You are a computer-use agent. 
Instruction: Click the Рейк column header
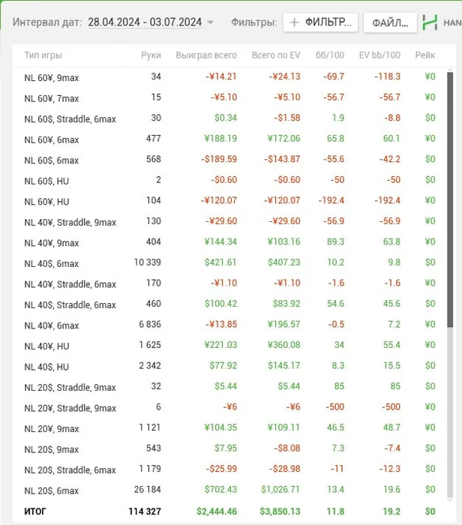coord(425,55)
